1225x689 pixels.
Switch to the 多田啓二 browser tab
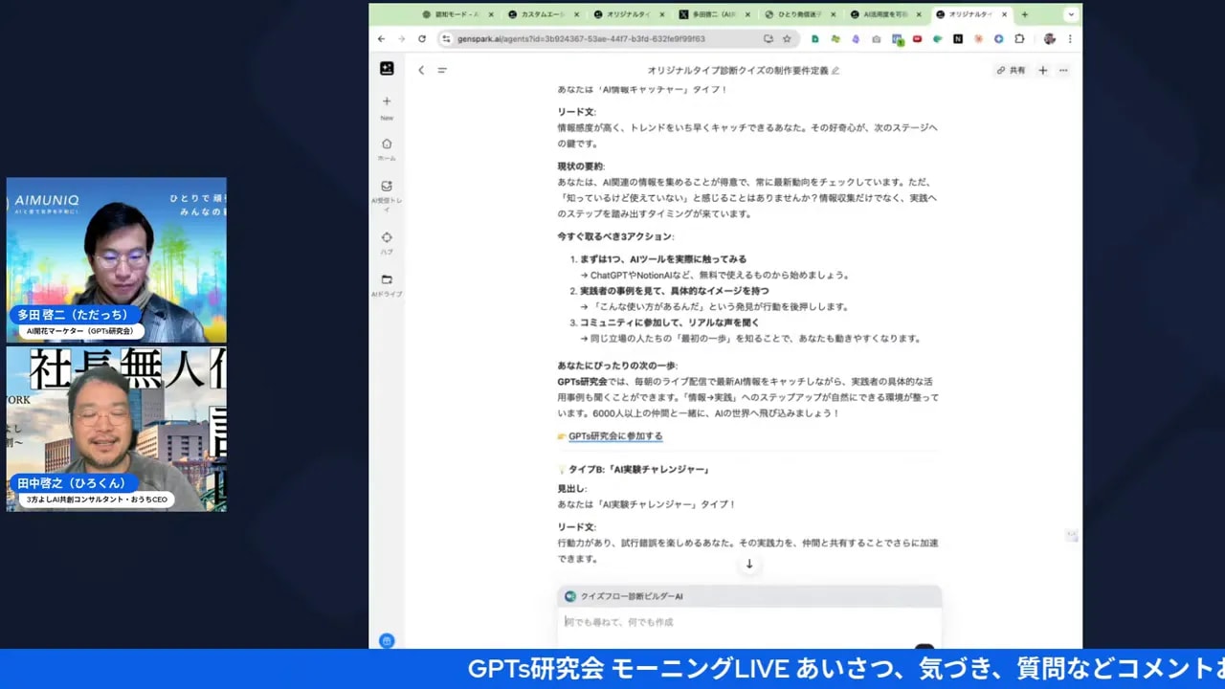pyautogui.click(x=708, y=14)
